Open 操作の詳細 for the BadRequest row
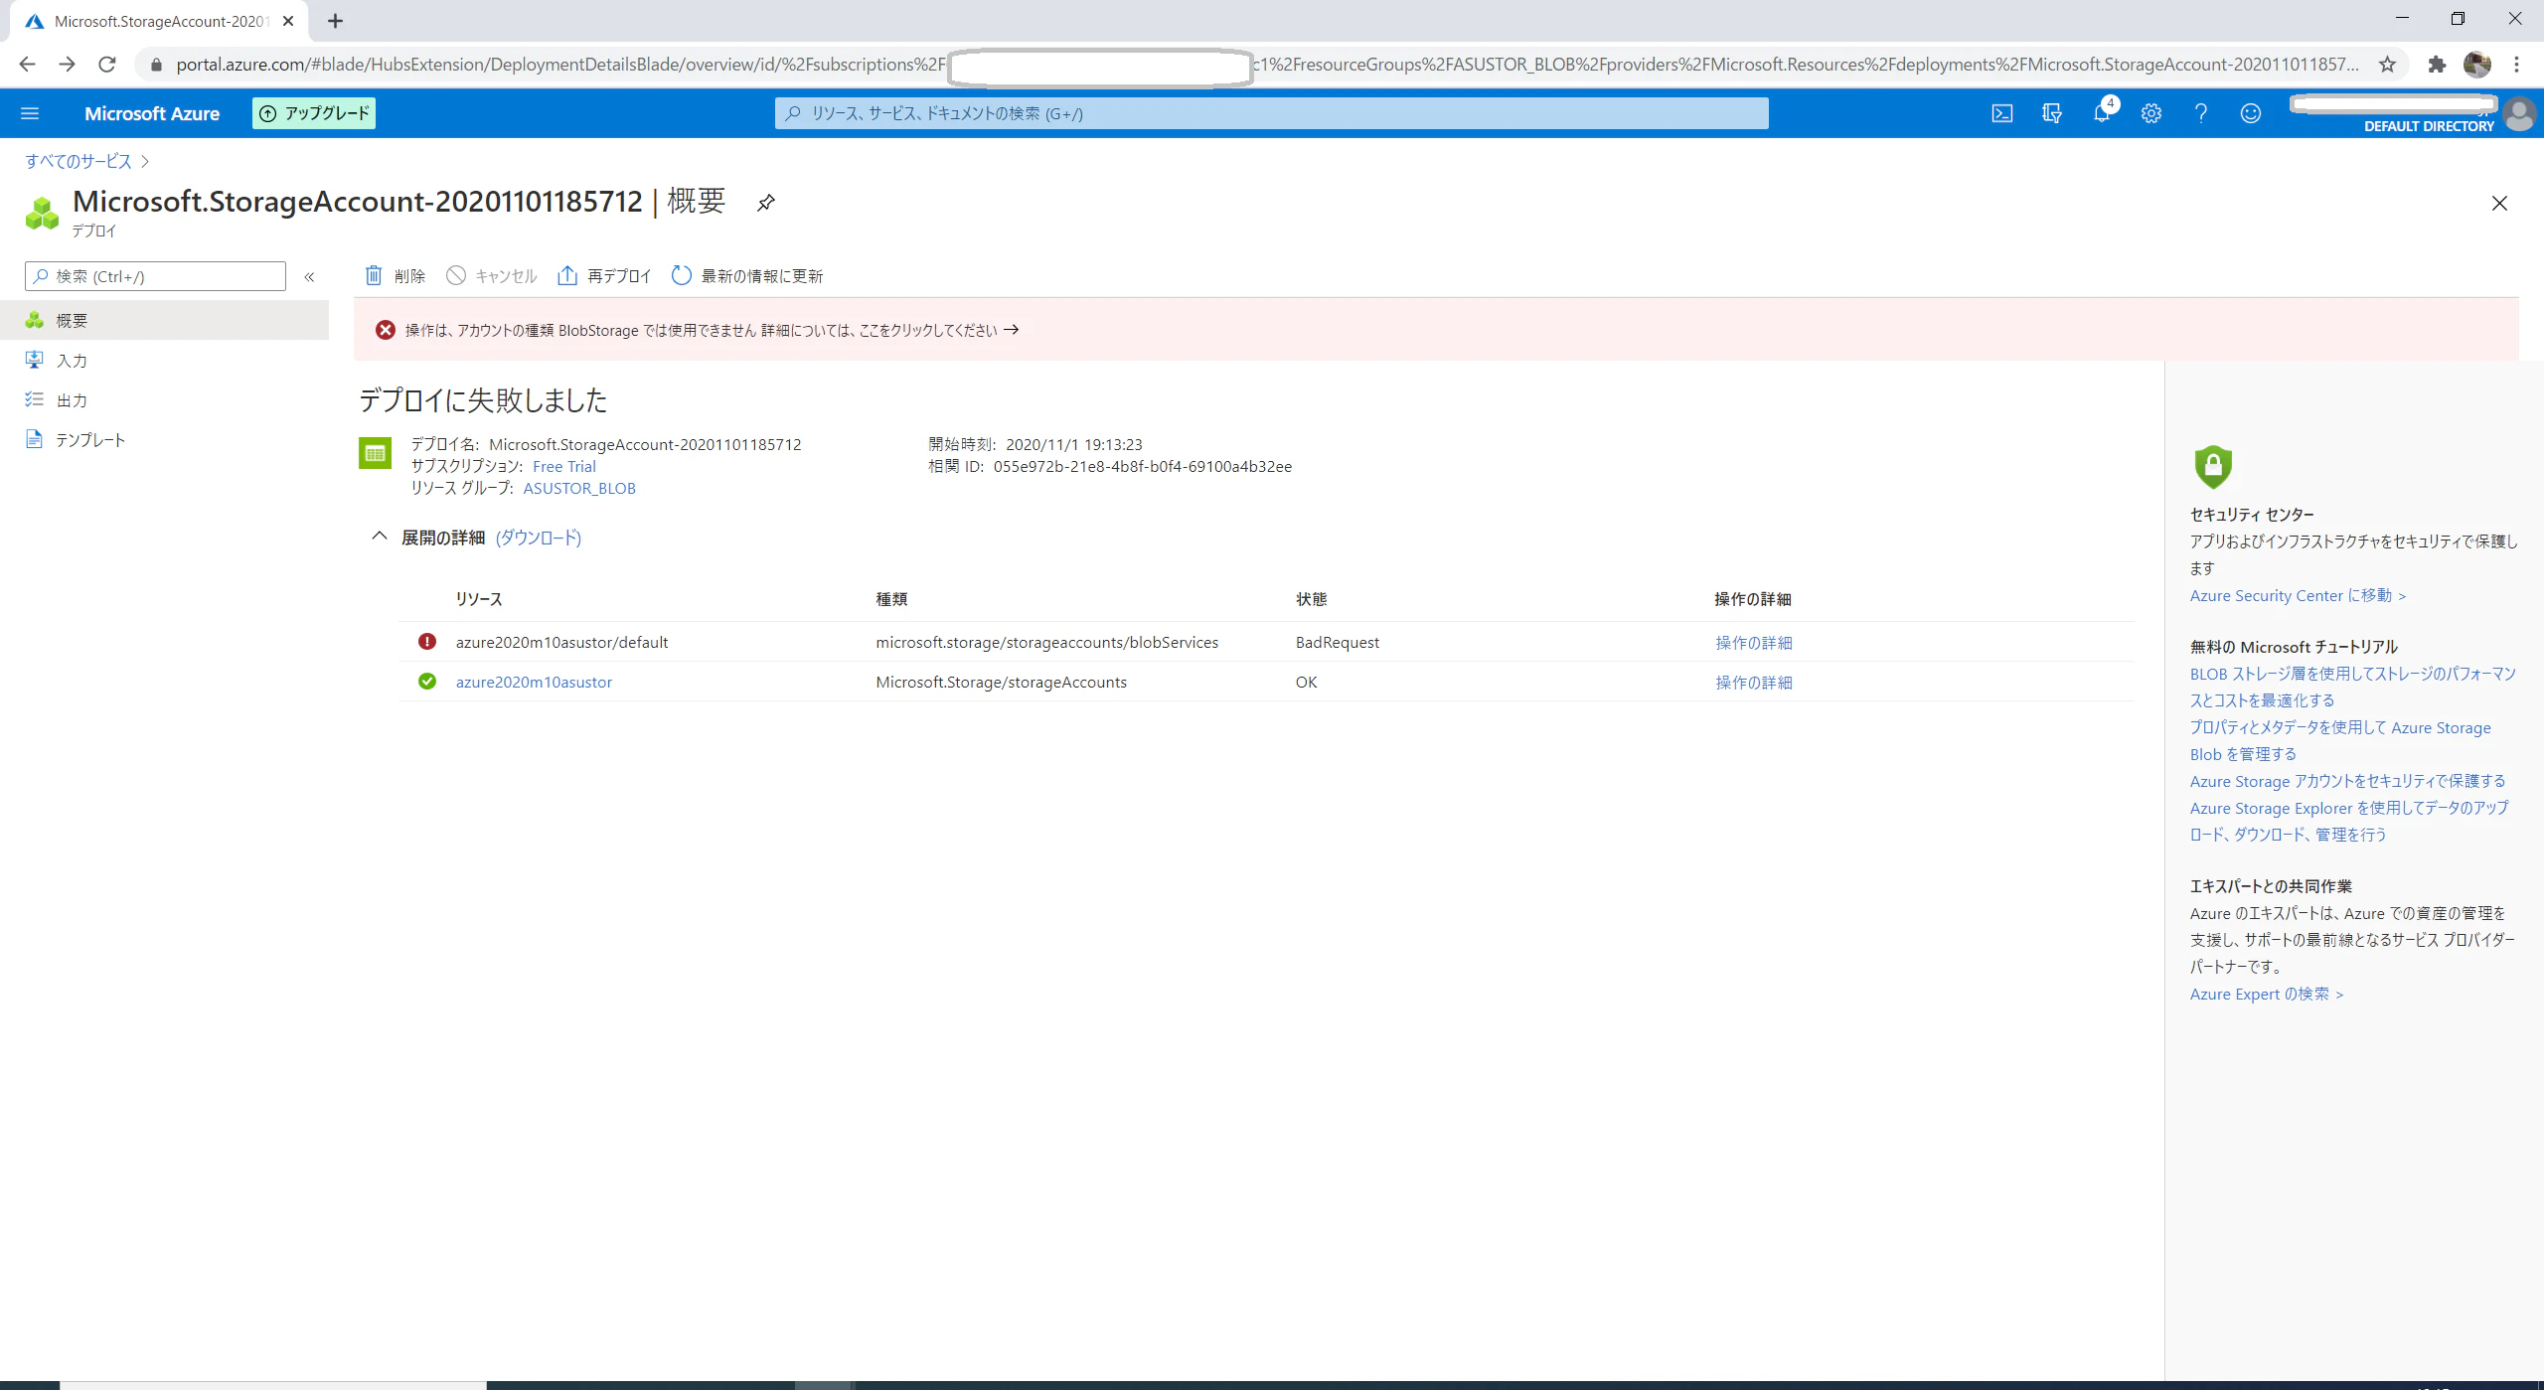2544x1390 pixels. click(1754, 643)
